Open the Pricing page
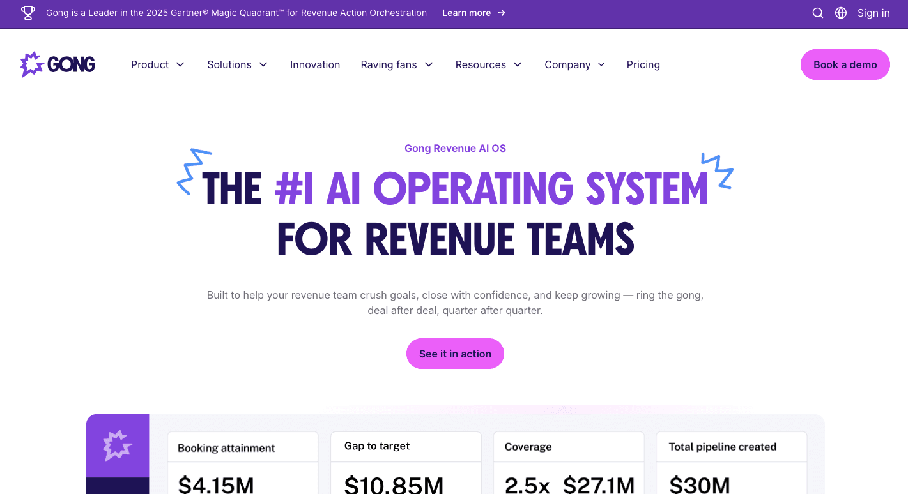The height and width of the screenshot is (494, 908). tap(643, 64)
